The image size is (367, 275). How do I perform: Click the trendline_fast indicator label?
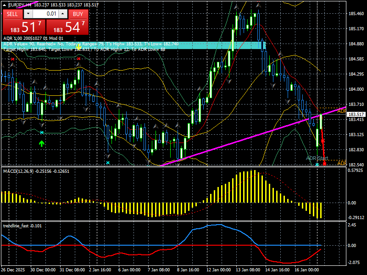pos(22,225)
